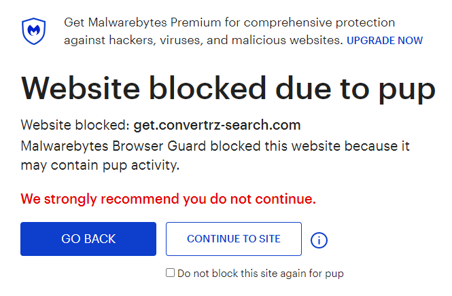This screenshot has width=452, height=296.
Task: Click the red 'We strongly recommend' warning
Action: 169,200
